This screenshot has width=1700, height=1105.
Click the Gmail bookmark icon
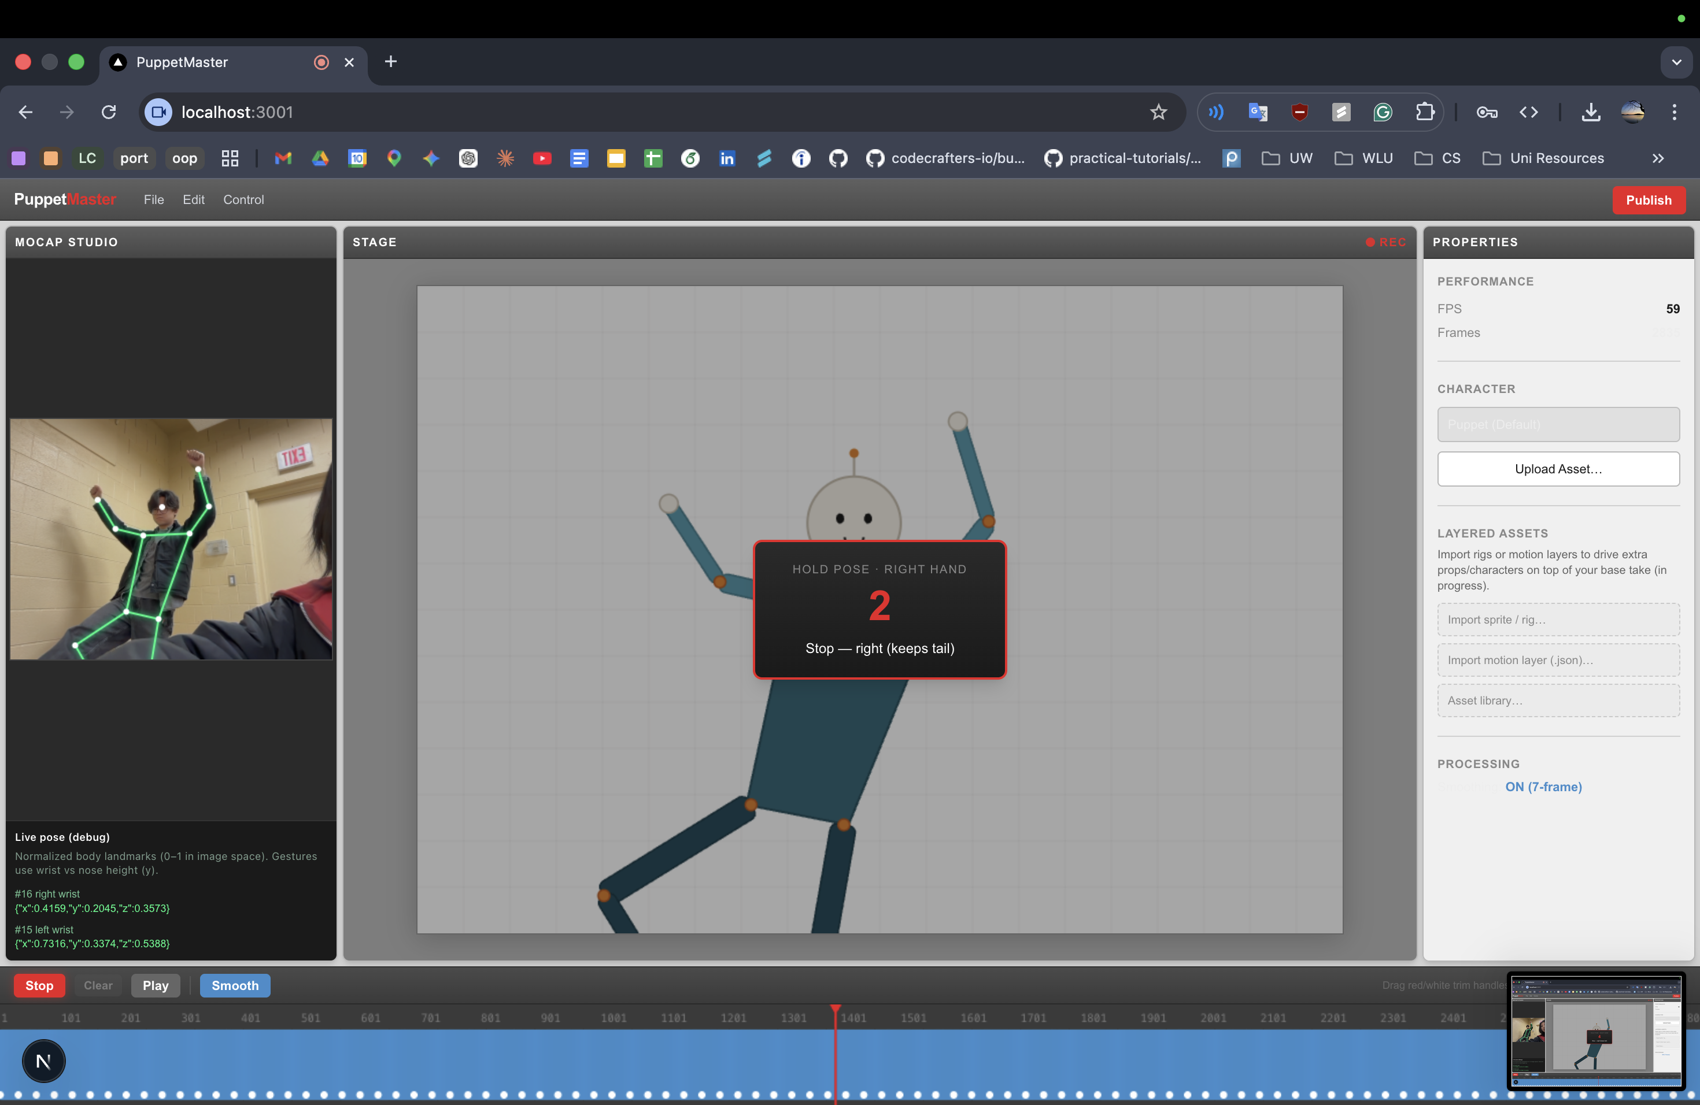click(x=283, y=158)
